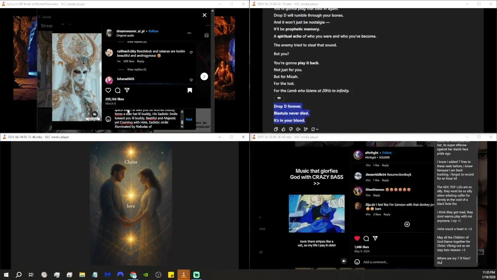Give thumbs up to the Drop D response
Screen dimensions: 497x280
(283, 129)
